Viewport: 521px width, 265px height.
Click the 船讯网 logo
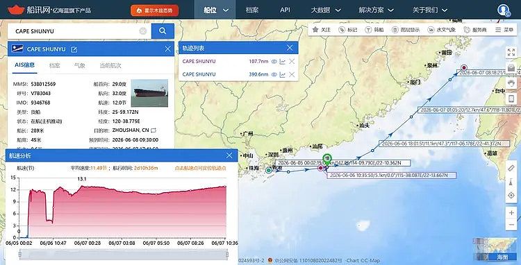pos(49,10)
